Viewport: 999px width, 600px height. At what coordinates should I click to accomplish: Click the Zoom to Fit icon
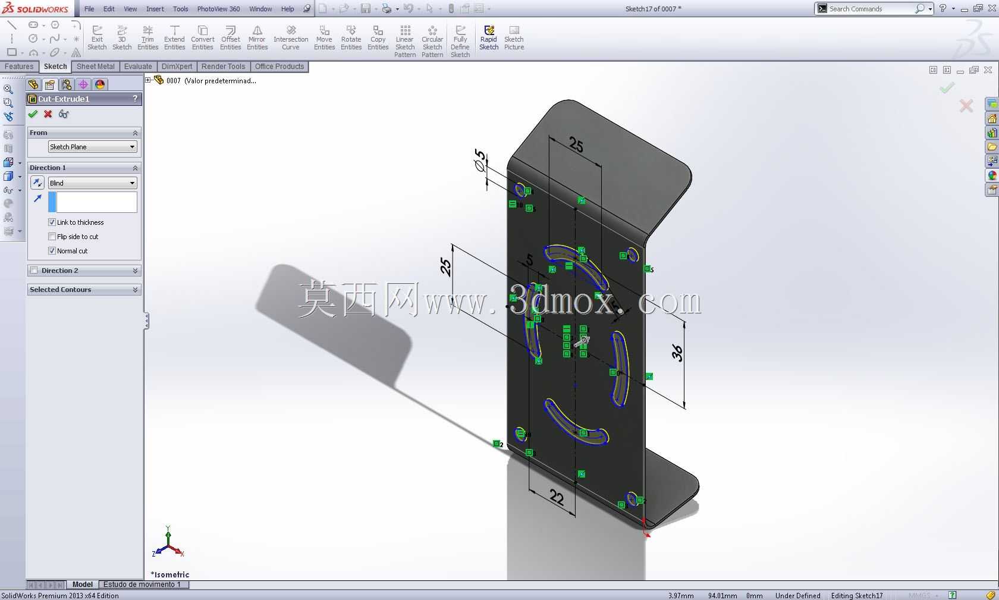click(x=8, y=89)
